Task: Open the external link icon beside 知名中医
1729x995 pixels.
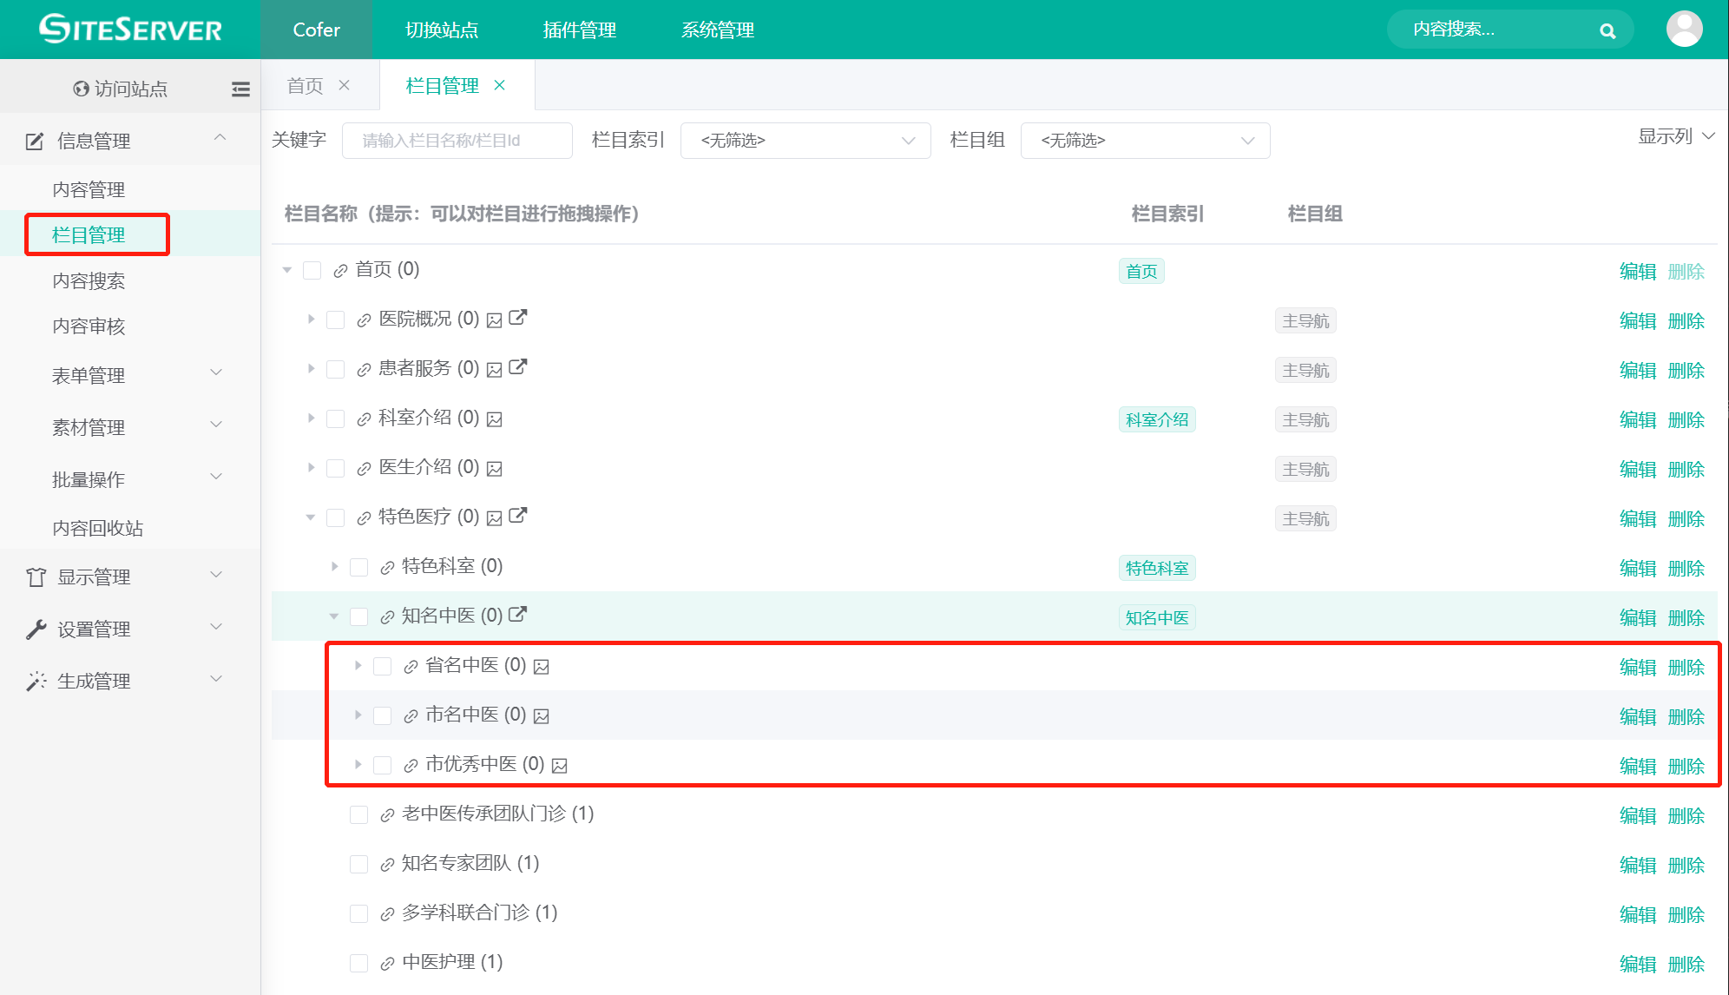Action: pos(517,616)
